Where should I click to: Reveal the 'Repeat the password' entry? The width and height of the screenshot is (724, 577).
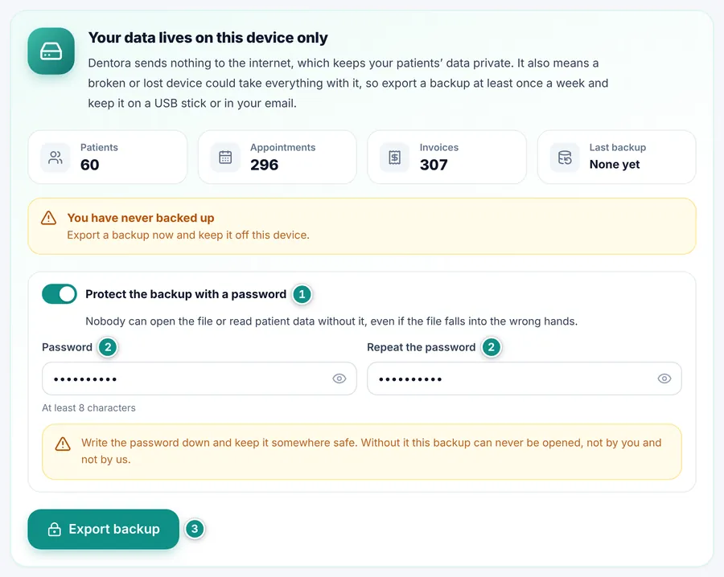pyautogui.click(x=664, y=379)
